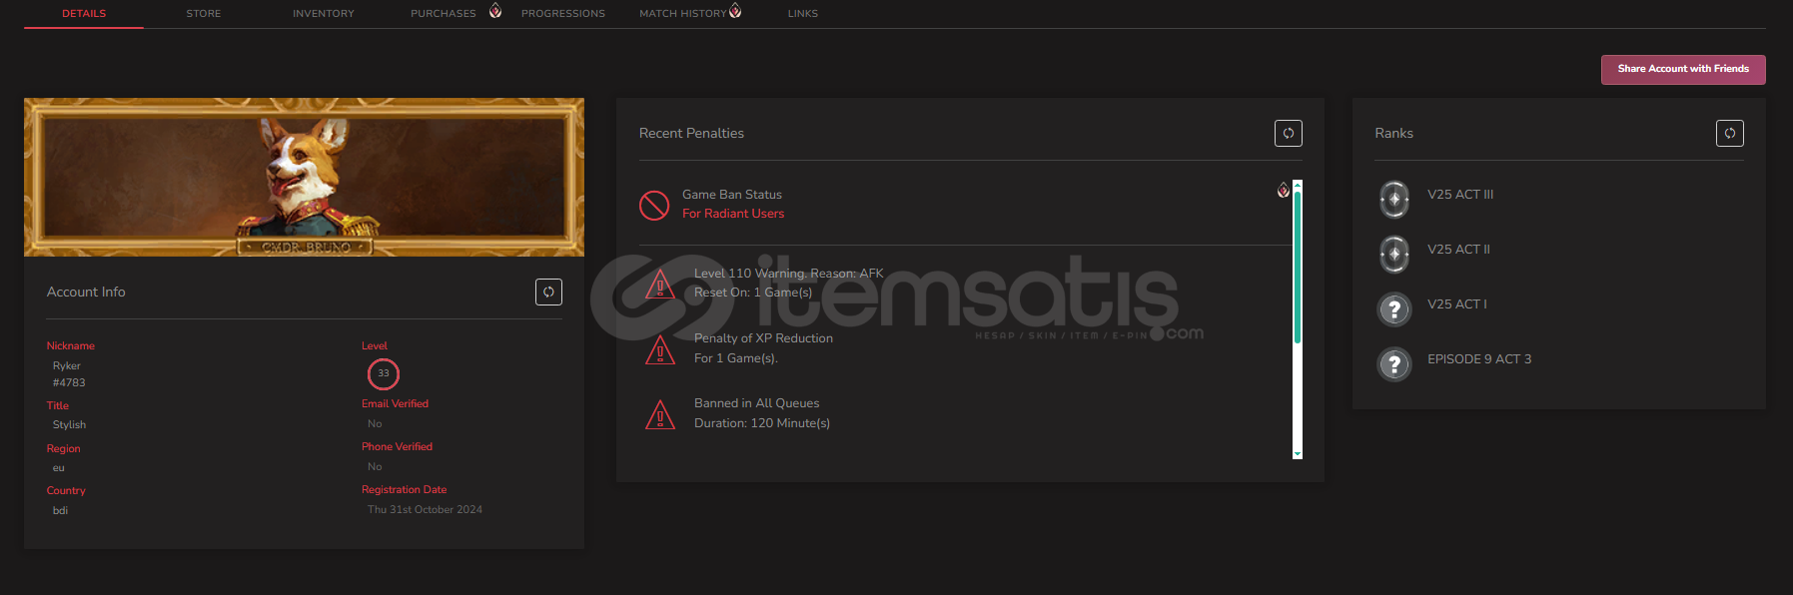Click warning icon for Banned in All Queues

(x=660, y=414)
